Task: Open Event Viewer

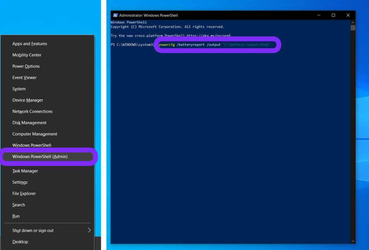Action: 24,77
